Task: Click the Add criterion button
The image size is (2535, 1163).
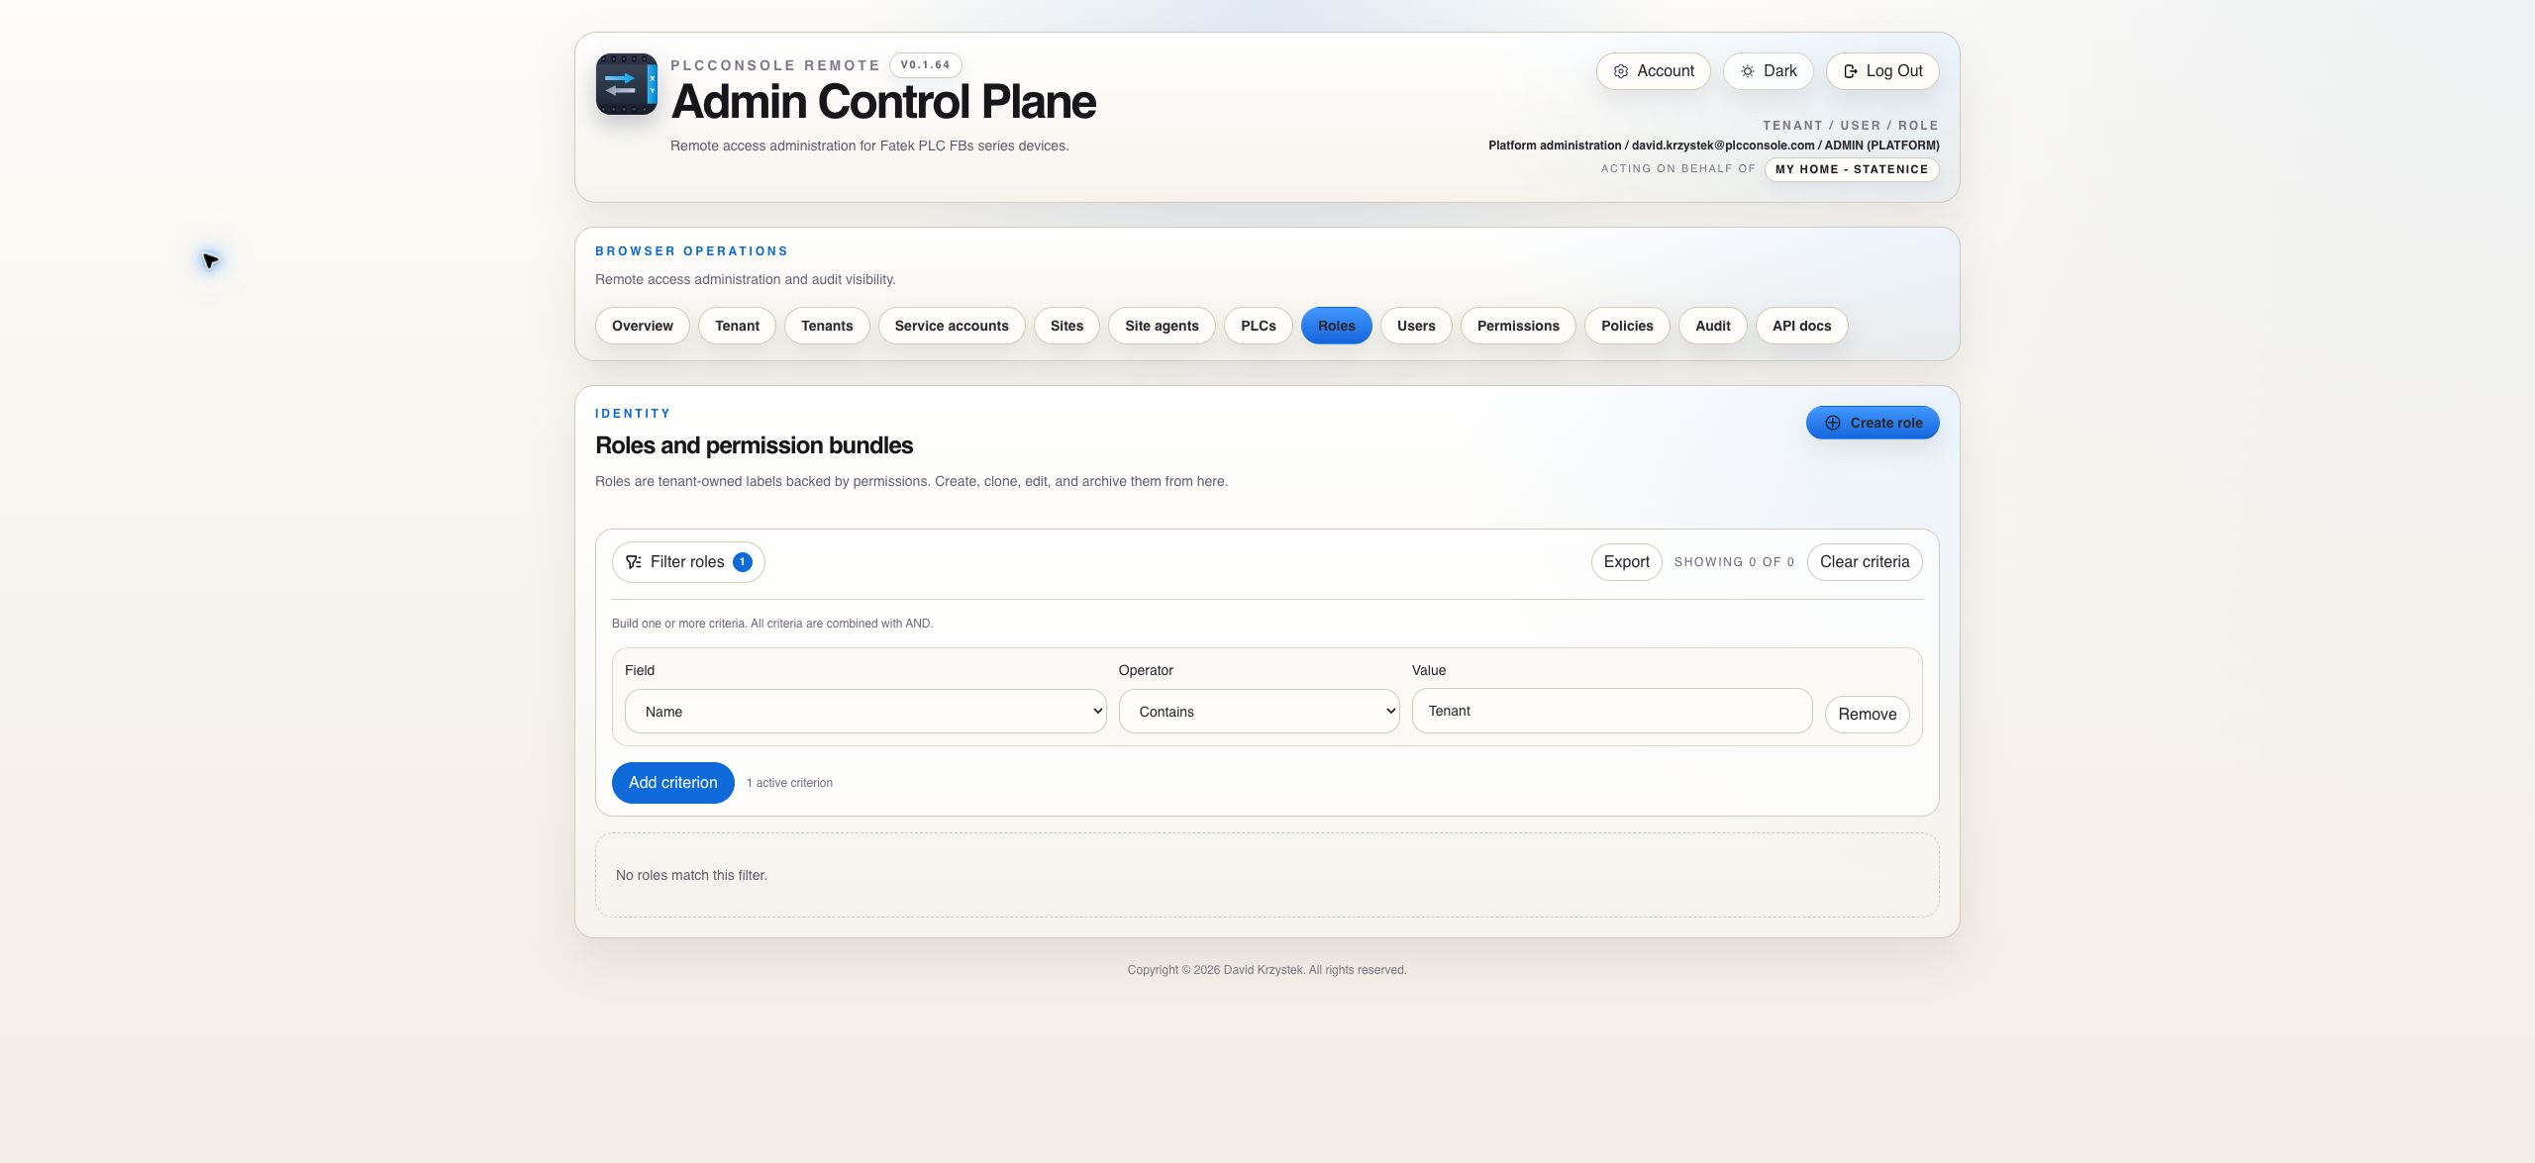Action: tap(673, 783)
